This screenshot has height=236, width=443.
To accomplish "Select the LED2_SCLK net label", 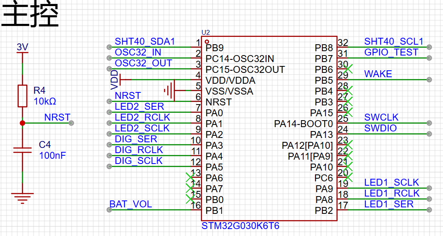I will [x=142, y=128].
